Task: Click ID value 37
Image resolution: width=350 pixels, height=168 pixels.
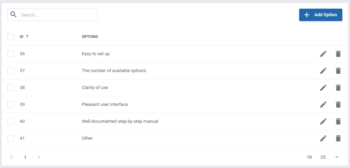Action: click(x=22, y=71)
